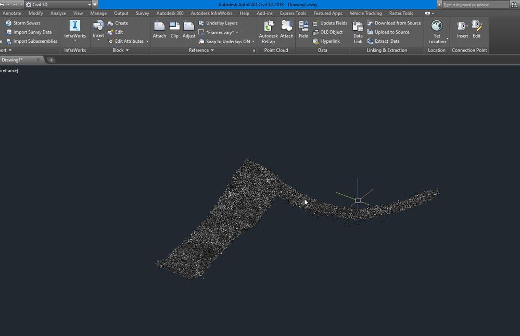Click Download from Source
The image size is (520, 336).
[x=394, y=23]
